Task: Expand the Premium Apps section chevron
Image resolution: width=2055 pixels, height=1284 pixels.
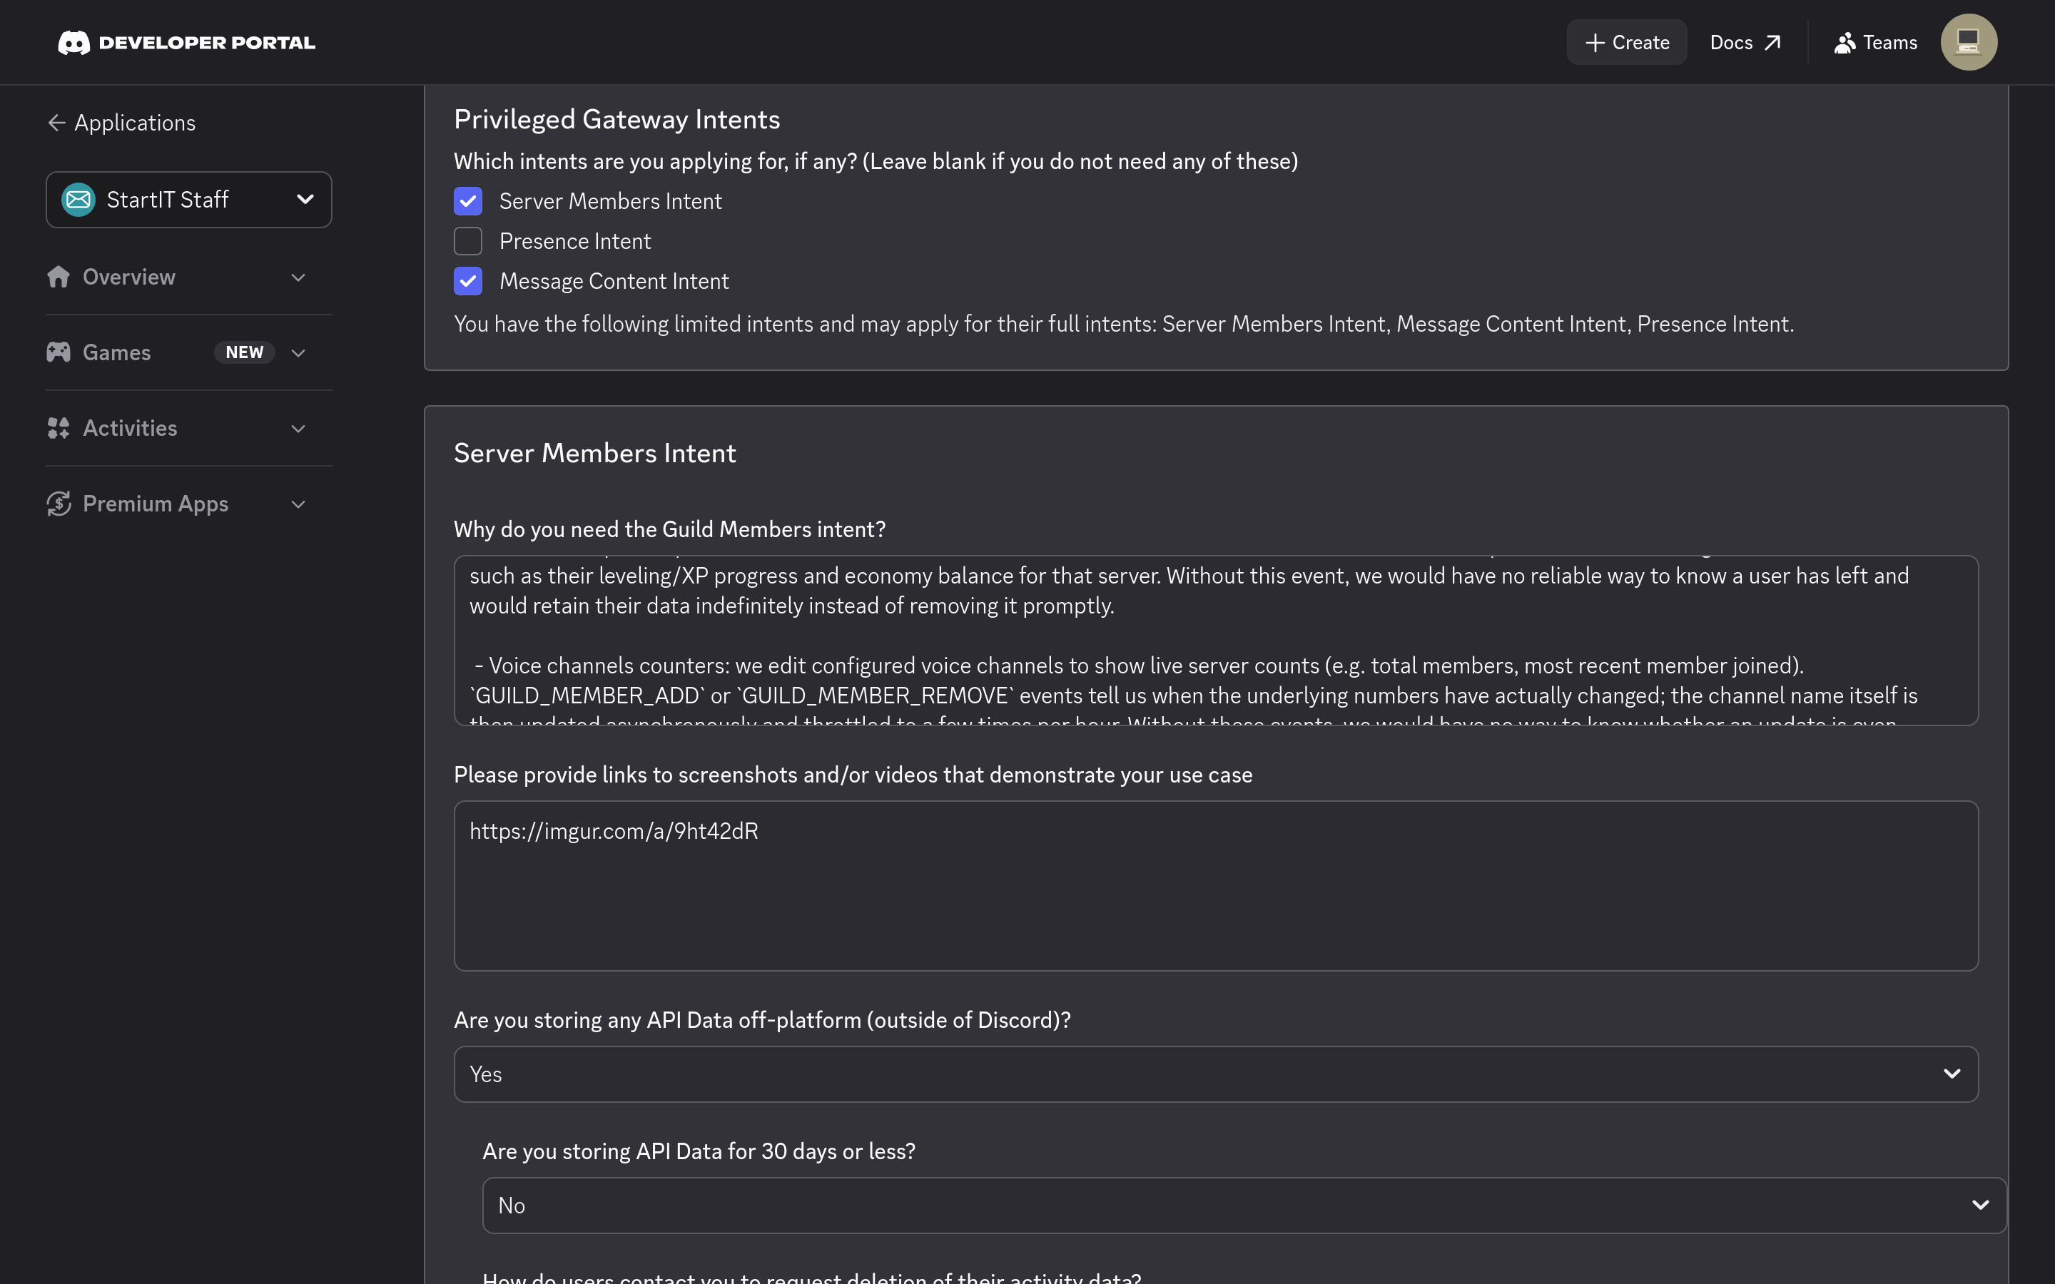Action: click(298, 504)
